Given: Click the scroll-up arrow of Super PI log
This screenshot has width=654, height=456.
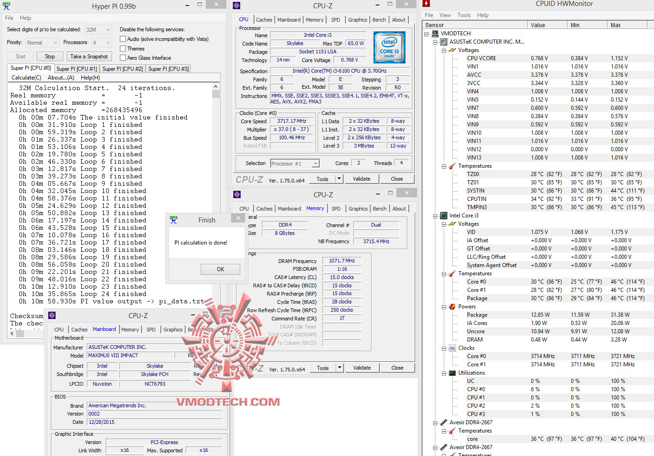Looking at the screenshot, I should click(x=215, y=86).
